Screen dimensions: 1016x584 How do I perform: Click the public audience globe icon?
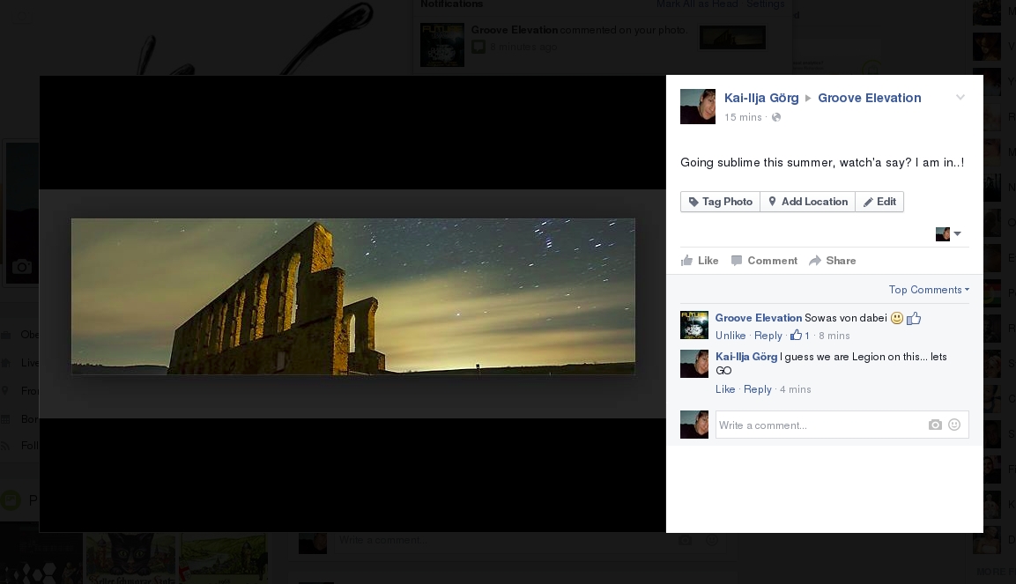click(776, 117)
